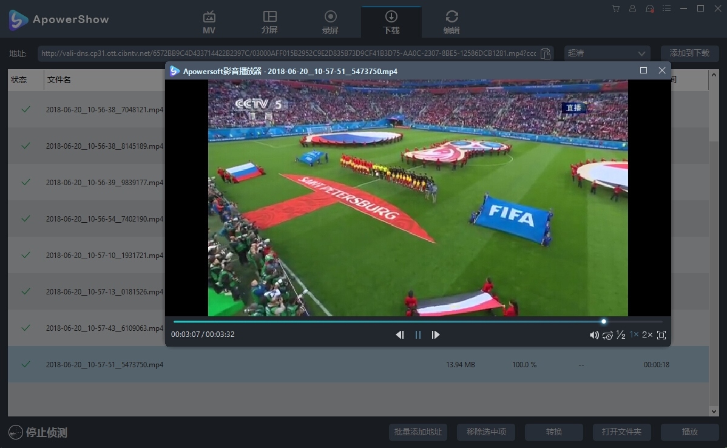This screenshot has width=727, height=448.
Task: Click the stop detection icon at bottom left
Action: (x=16, y=432)
